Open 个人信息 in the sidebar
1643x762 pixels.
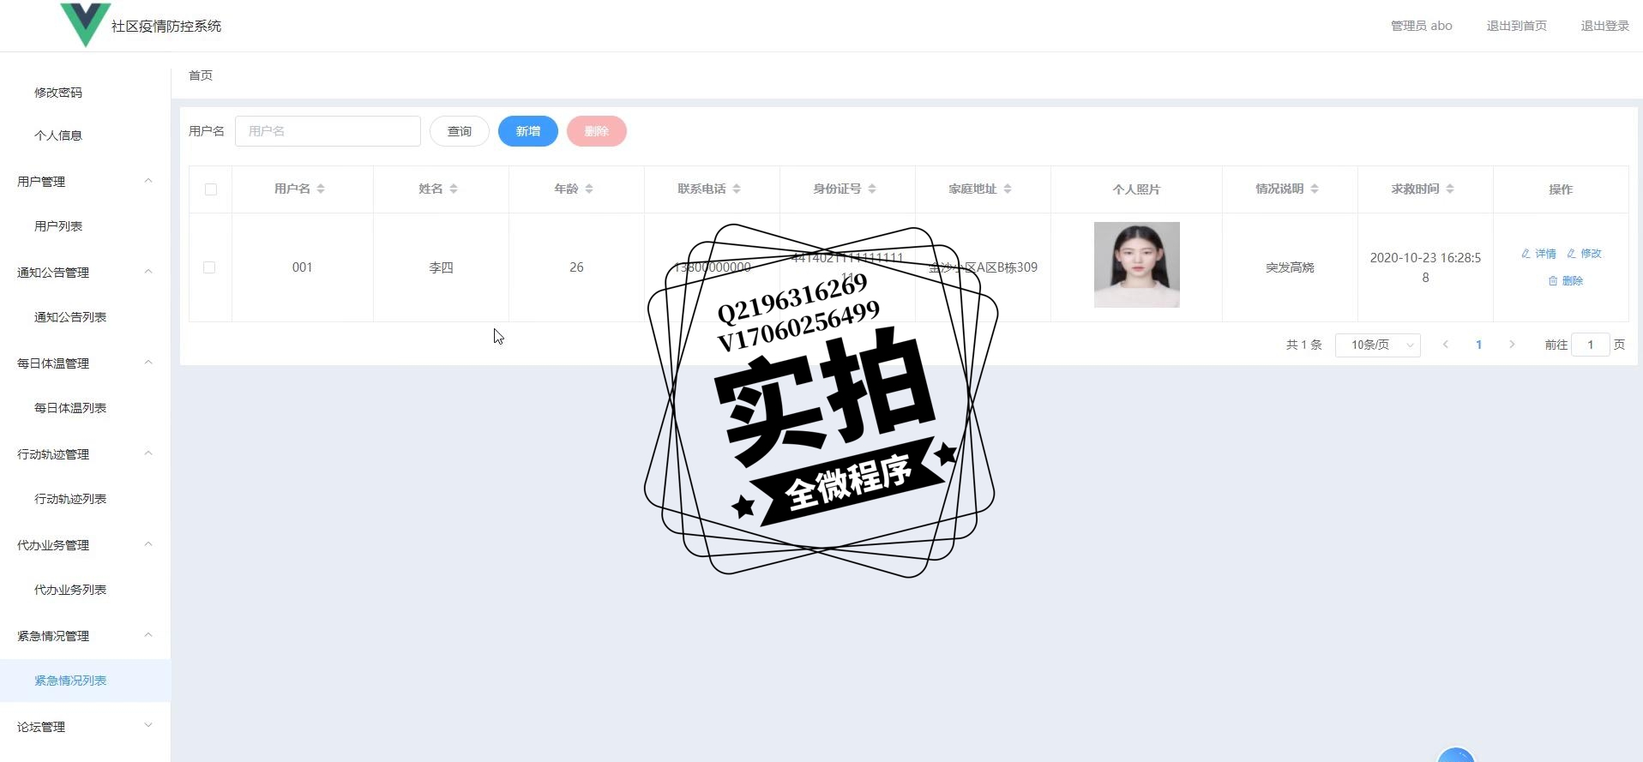coord(58,135)
